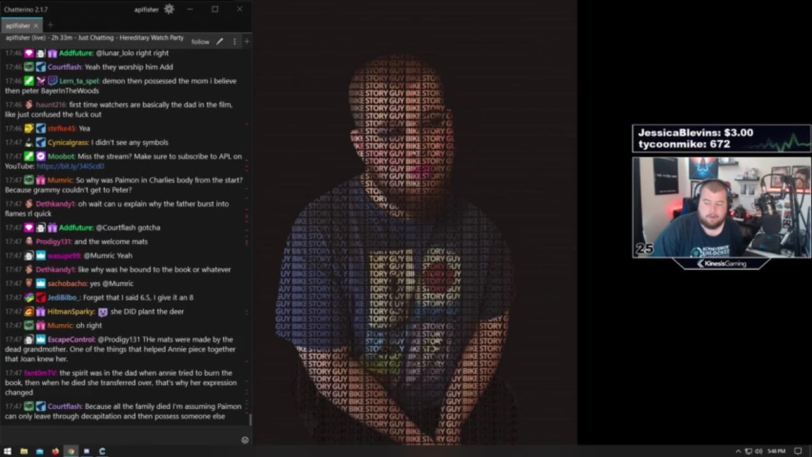This screenshot has height=457, width=812.
Task: Click username sachobacho in chat
Action: point(68,284)
